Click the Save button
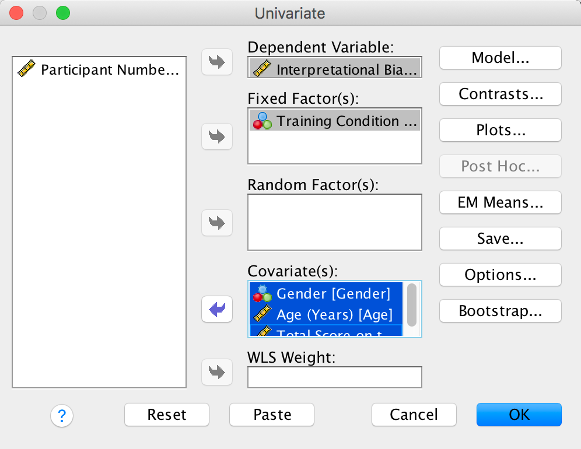The image size is (581, 449). [500, 238]
